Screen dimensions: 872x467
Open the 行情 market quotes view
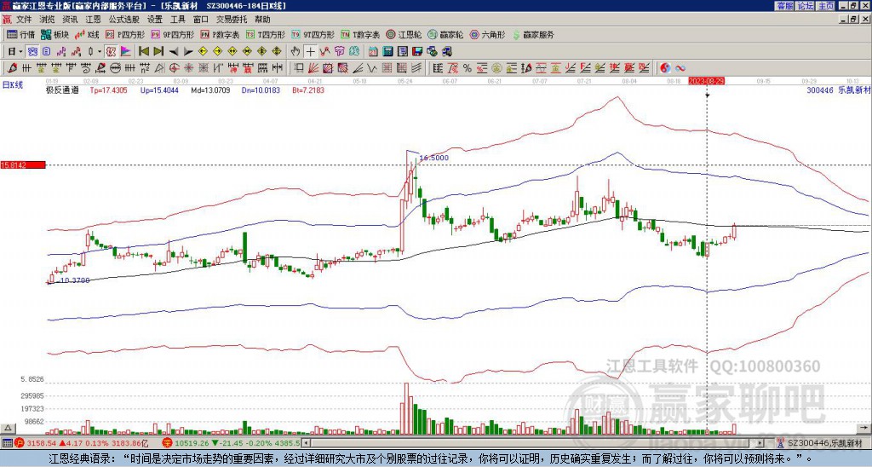[x=20, y=34]
